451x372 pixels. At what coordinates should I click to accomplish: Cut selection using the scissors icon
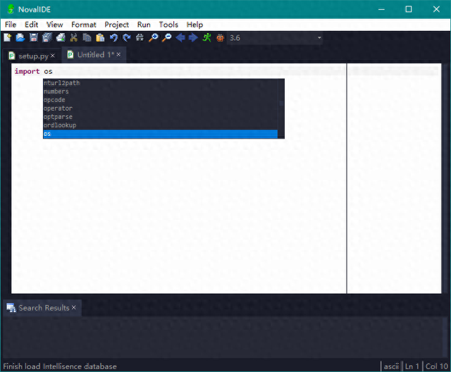coord(73,37)
